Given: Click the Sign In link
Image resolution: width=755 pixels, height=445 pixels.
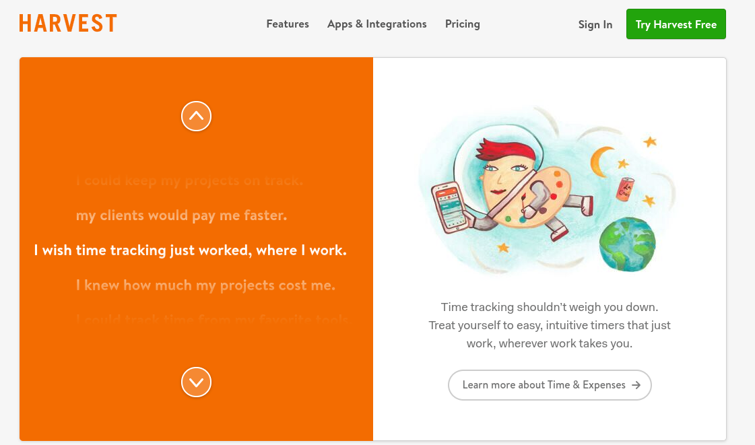Looking at the screenshot, I should coord(595,24).
